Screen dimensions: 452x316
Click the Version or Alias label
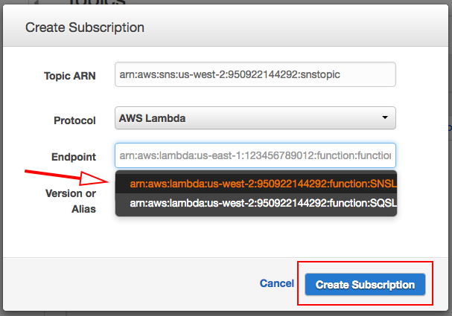point(70,201)
